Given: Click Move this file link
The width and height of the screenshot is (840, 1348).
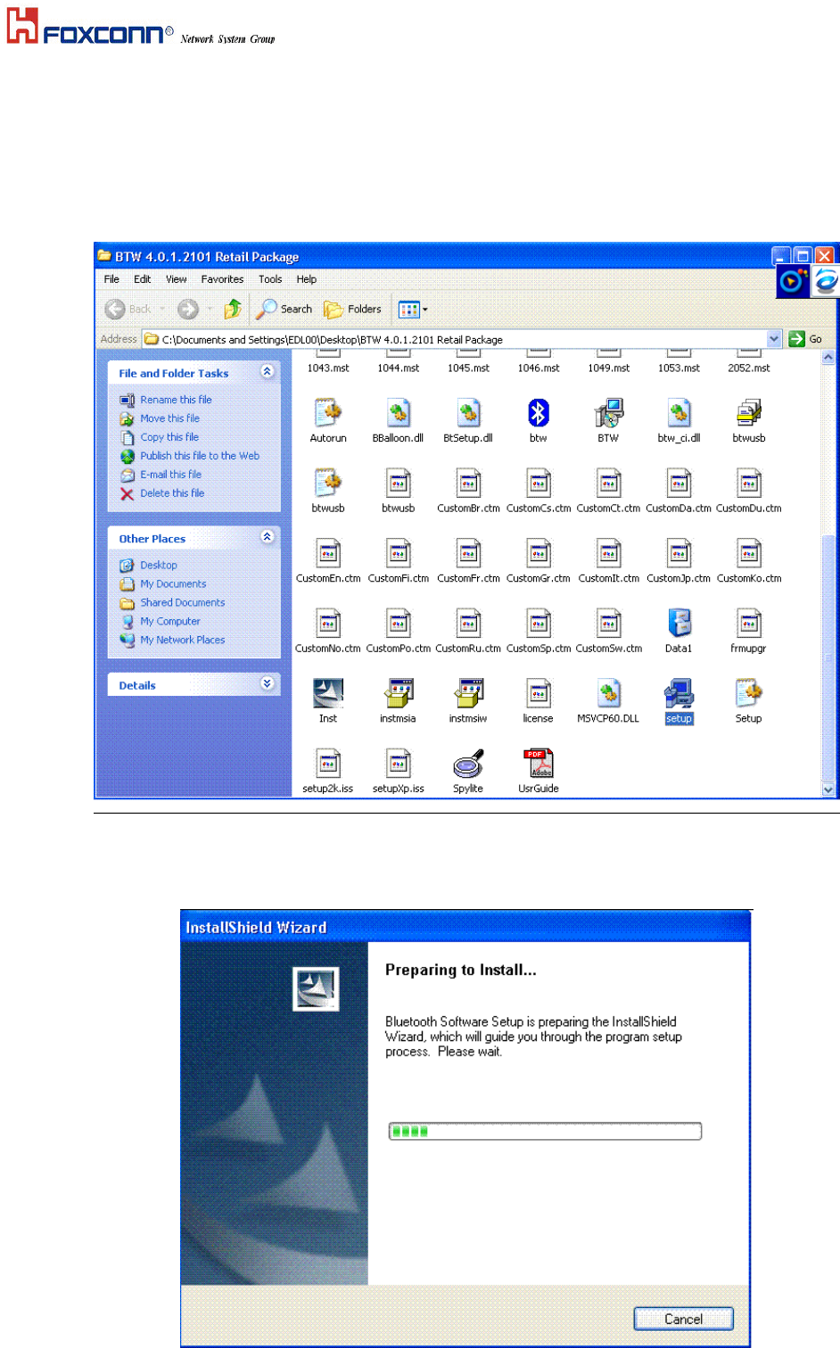Looking at the screenshot, I should pos(169,418).
